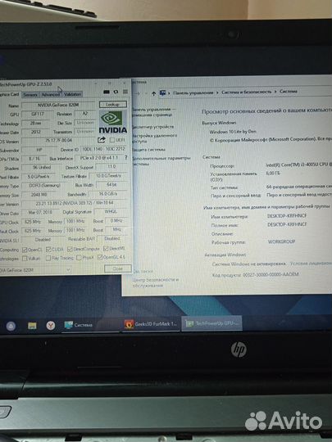Switch to the Advanced tab
The height and width of the screenshot is (442, 332).
(51, 94)
